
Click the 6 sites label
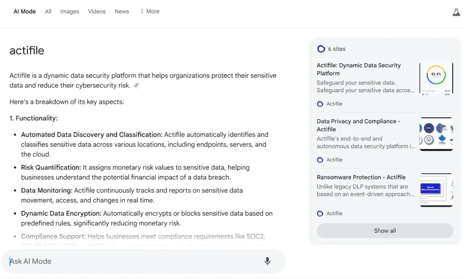pos(337,49)
